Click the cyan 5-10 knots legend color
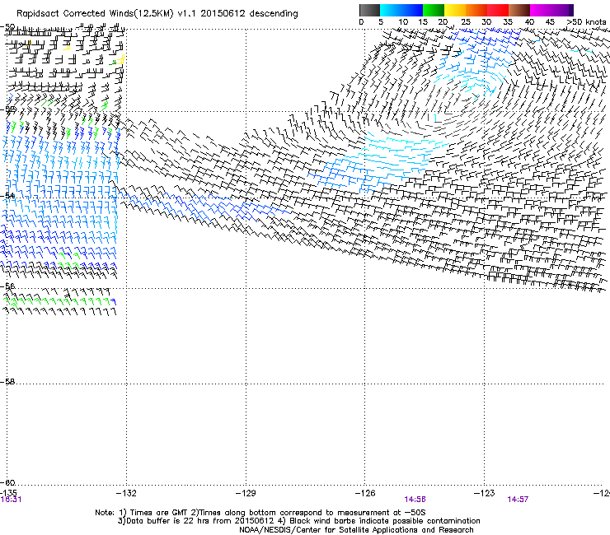 coord(391,10)
